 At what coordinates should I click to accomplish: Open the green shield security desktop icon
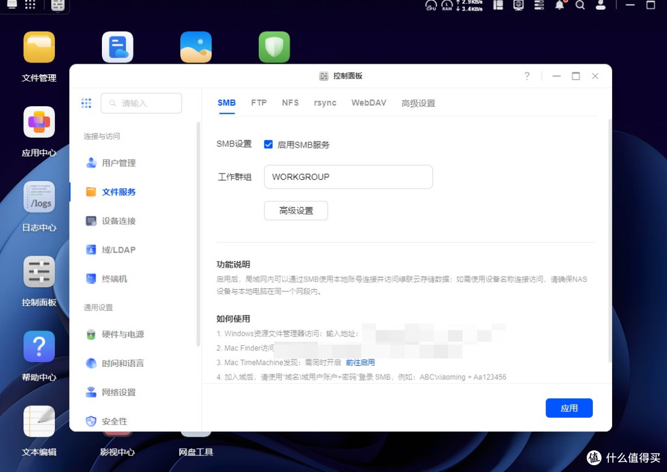click(274, 47)
